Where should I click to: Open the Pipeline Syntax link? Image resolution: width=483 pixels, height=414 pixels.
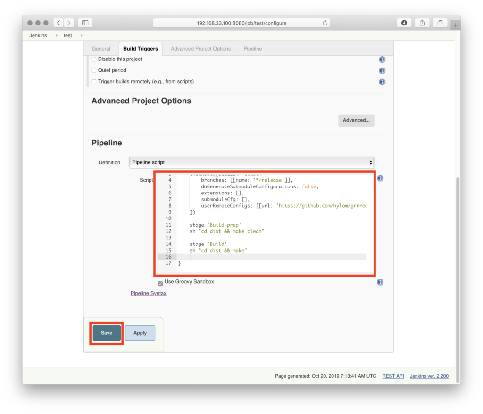coord(149,293)
